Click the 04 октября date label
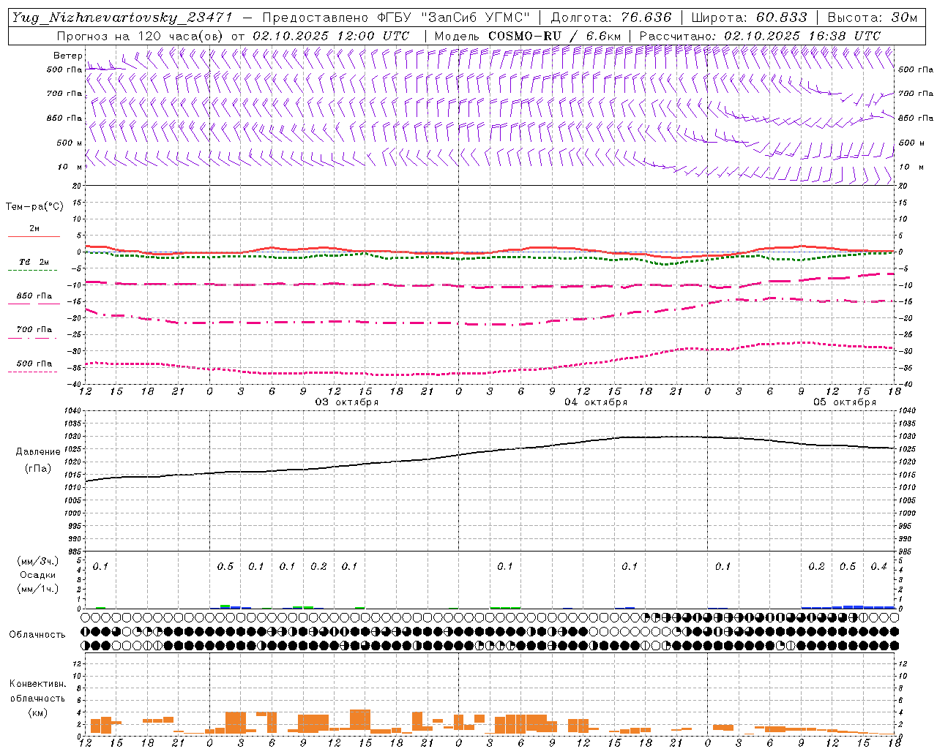 click(x=596, y=402)
